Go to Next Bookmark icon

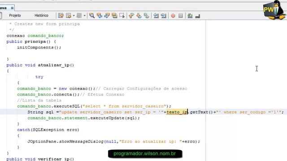click(x=139, y=16)
